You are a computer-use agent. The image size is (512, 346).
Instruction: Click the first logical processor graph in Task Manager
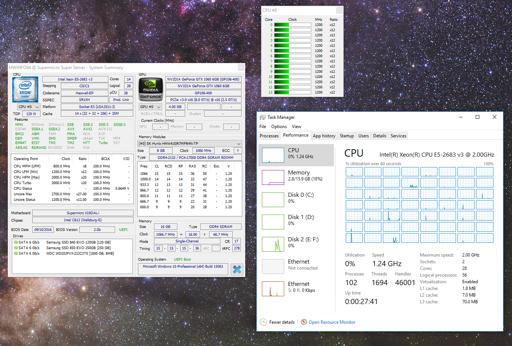[354, 172]
